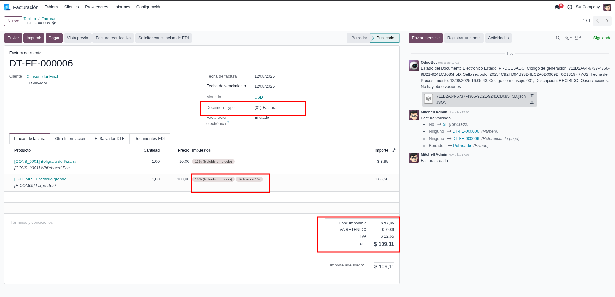Switch to the El Salvador DTE tab
The height and width of the screenshot is (297, 615).
click(x=110, y=139)
